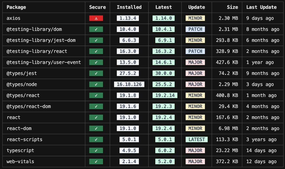Click installed version 27.5.2
The width and height of the screenshot is (285, 169).
[128, 73]
